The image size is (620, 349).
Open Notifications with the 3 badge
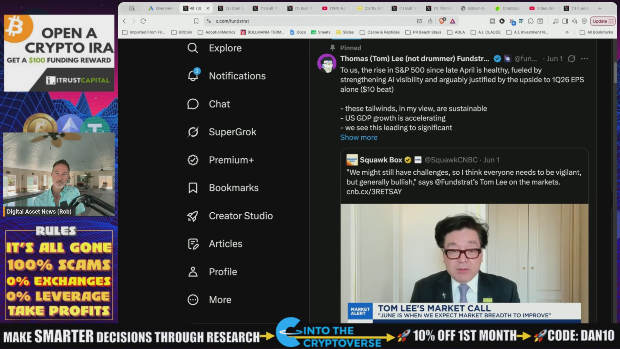click(x=226, y=76)
